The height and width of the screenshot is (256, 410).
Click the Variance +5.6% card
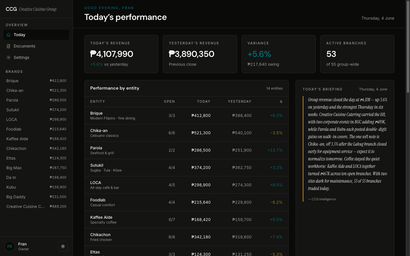point(278,54)
